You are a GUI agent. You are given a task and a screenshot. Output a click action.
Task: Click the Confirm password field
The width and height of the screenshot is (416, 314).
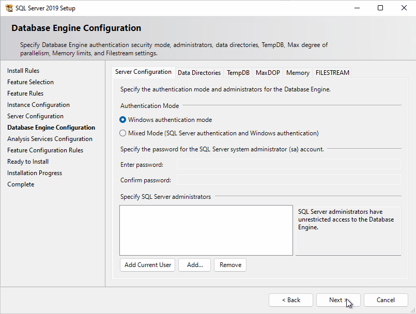point(289,180)
